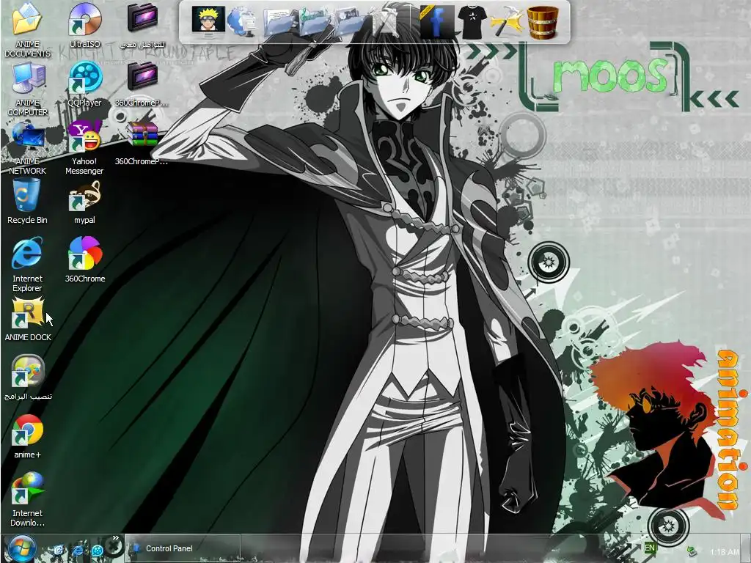The image size is (751, 563).
Task: Launch mypal browser shortcut
Action: click(85, 196)
